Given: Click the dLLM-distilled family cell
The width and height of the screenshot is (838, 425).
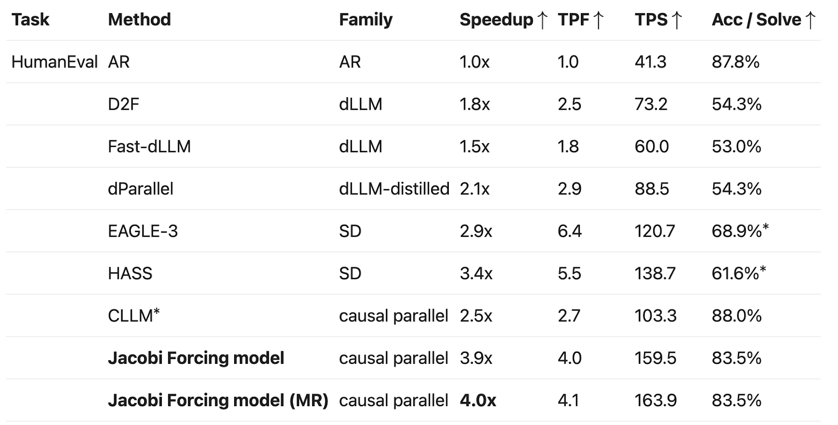Looking at the screenshot, I should [x=394, y=189].
